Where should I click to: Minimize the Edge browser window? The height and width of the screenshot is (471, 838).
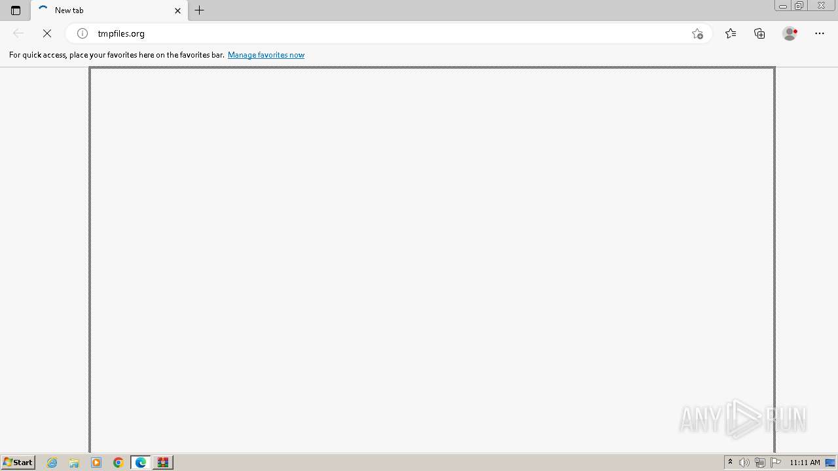782,6
